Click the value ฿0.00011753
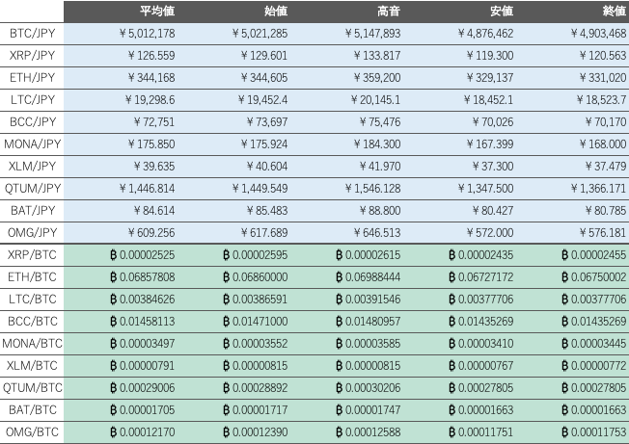Image resolution: width=629 pixels, height=444 pixels. click(x=593, y=431)
